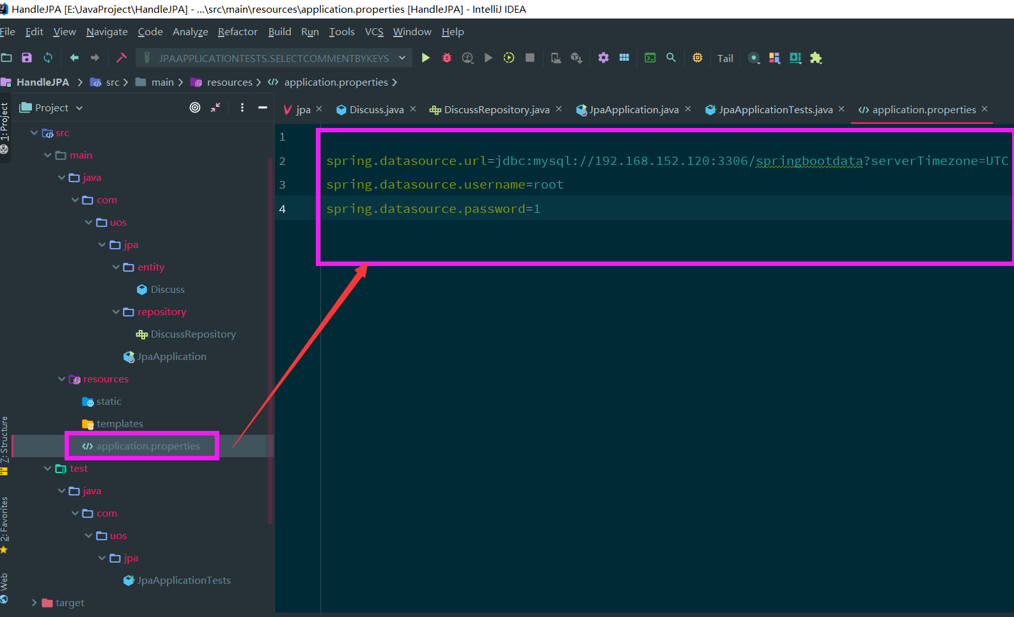The image size is (1014, 617).
Task: Open the search magnifier in the toolbar
Action: tap(671, 58)
